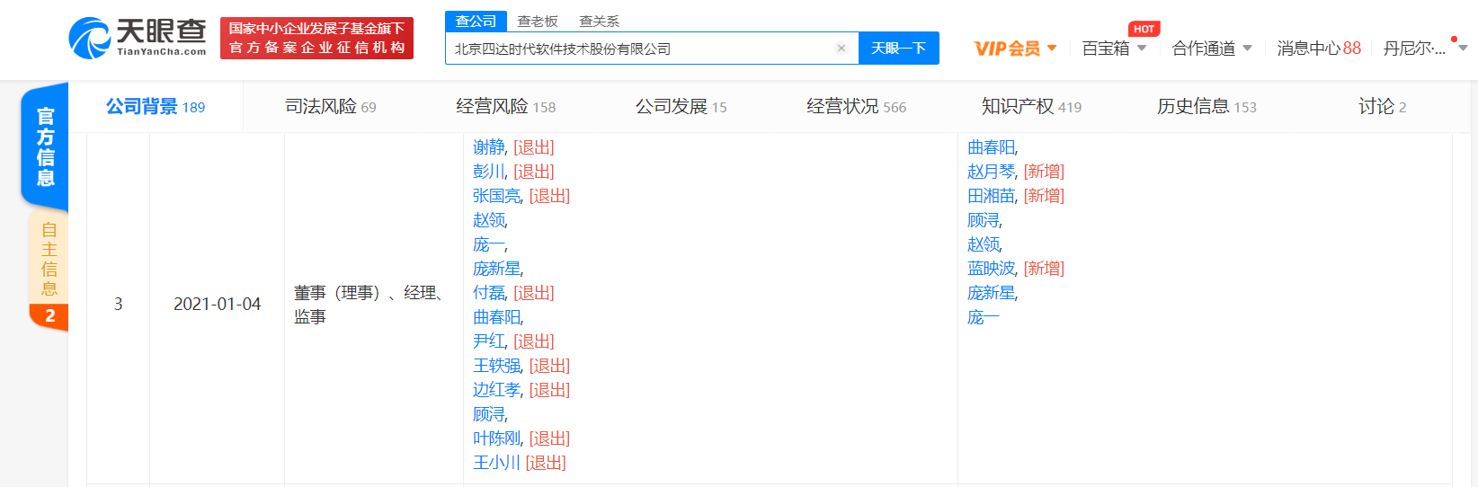Expand the 百宝箱 menu
The height and width of the screenshot is (487, 1478).
pyautogui.click(x=1114, y=49)
